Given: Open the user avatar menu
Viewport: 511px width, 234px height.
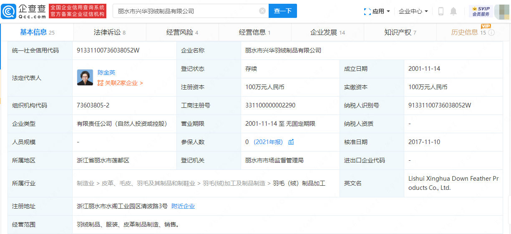Looking at the screenshot, I should click(x=502, y=11).
